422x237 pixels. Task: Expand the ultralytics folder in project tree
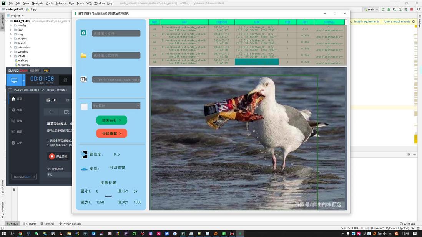(x=11, y=47)
